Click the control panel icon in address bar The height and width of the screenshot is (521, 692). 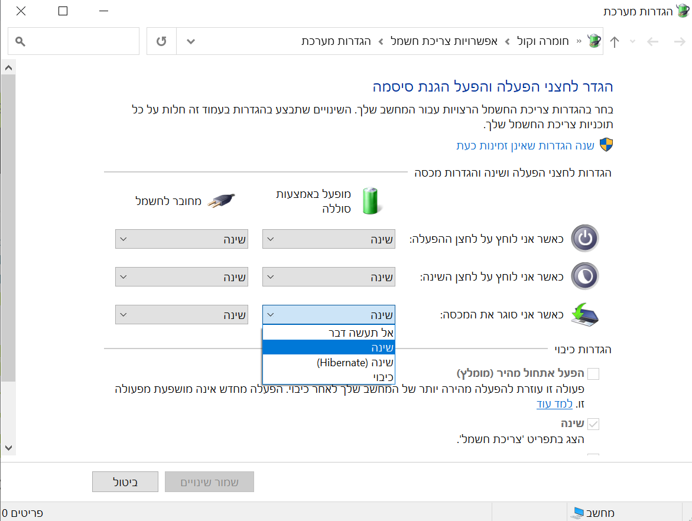594,41
